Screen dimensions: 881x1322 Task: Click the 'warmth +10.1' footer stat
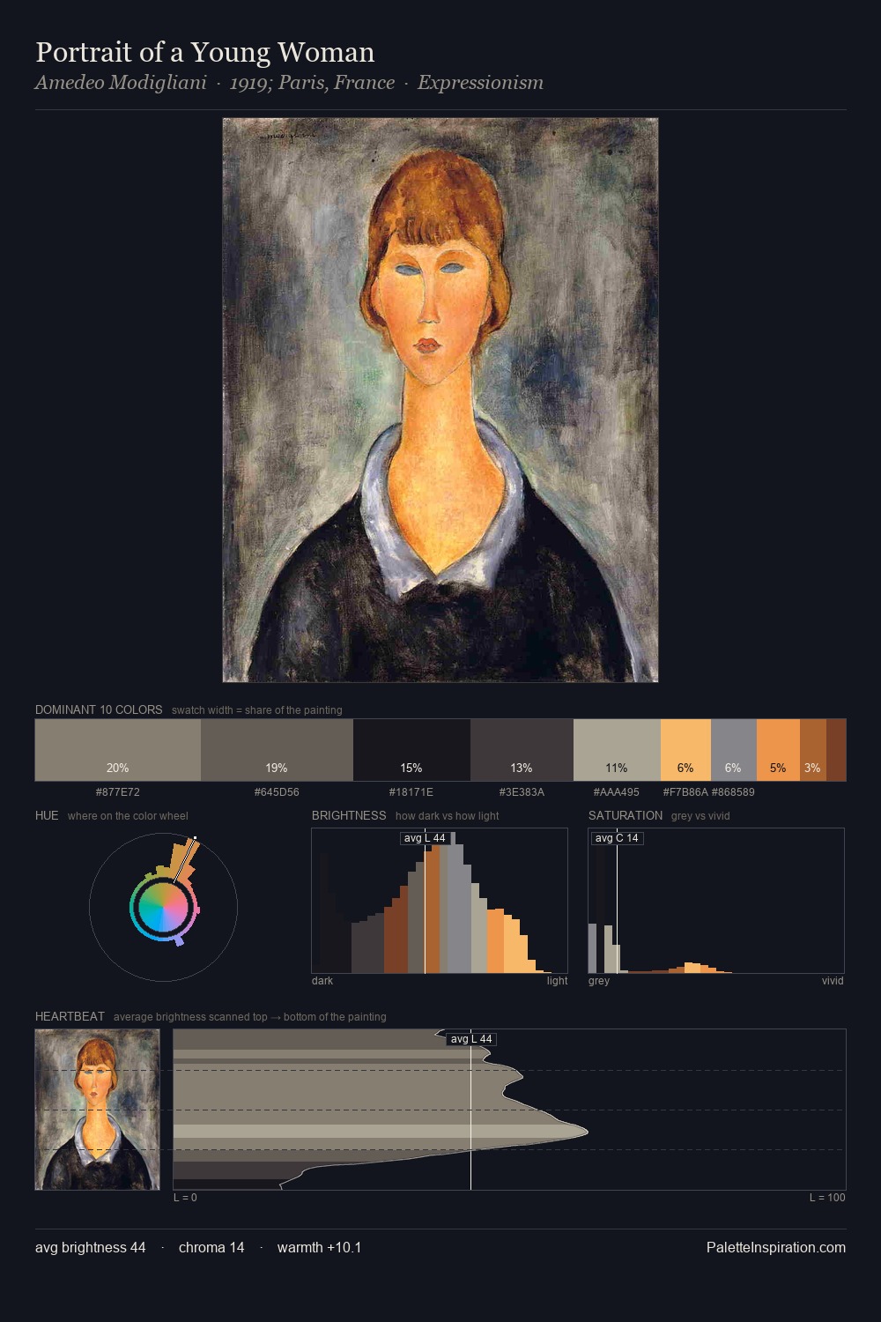pyautogui.click(x=319, y=1248)
